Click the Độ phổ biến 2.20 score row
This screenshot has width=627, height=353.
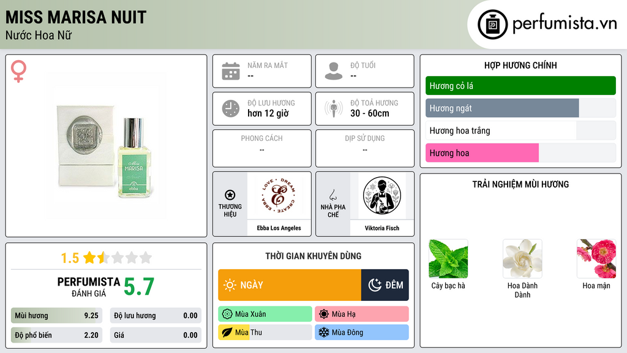56,335
